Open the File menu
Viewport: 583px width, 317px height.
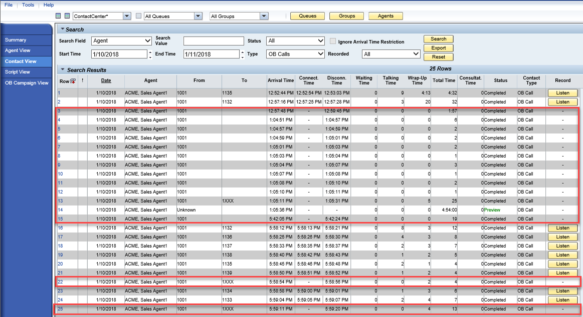[x=9, y=5]
